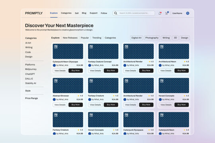The width and height of the screenshot is (215, 143).
Task: Open the Sell nav item
Action: [77, 13]
